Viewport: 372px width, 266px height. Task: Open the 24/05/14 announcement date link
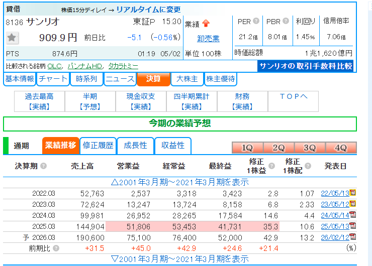[x=335, y=215]
